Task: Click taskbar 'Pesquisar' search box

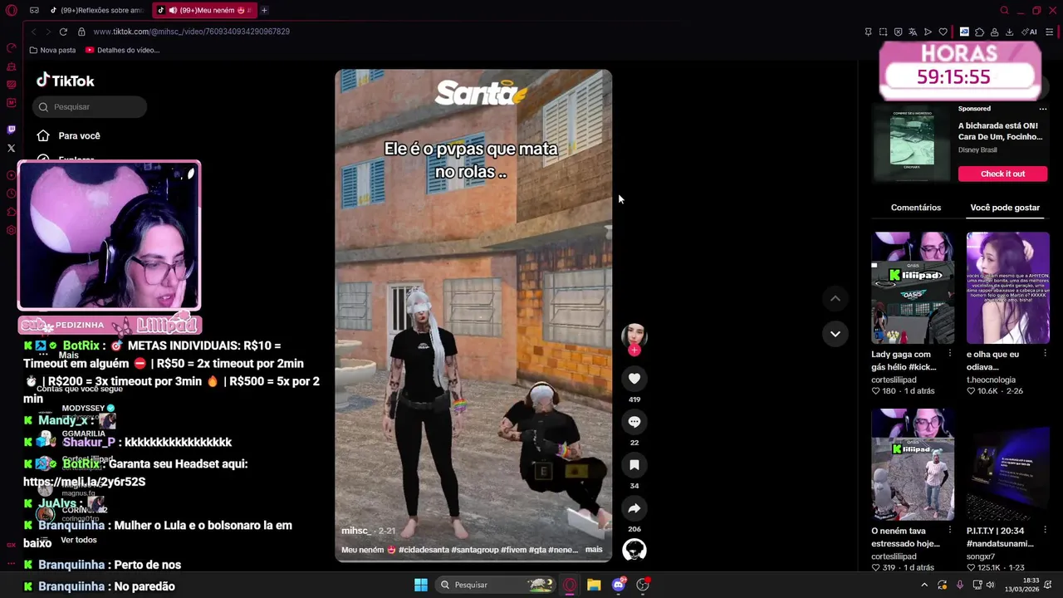Action: pyautogui.click(x=496, y=585)
